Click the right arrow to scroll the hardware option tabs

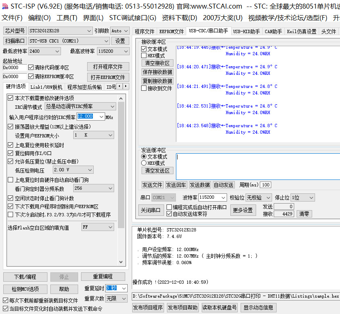pyautogui.click(x=126, y=86)
